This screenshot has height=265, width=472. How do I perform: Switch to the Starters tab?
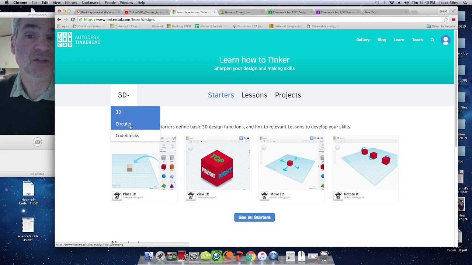(x=221, y=95)
